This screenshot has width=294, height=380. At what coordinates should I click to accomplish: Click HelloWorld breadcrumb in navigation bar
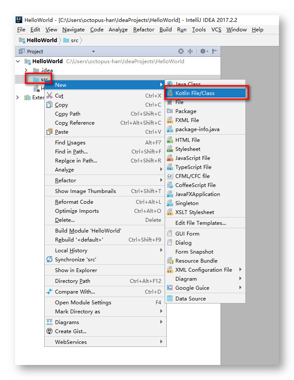pos(38,40)
